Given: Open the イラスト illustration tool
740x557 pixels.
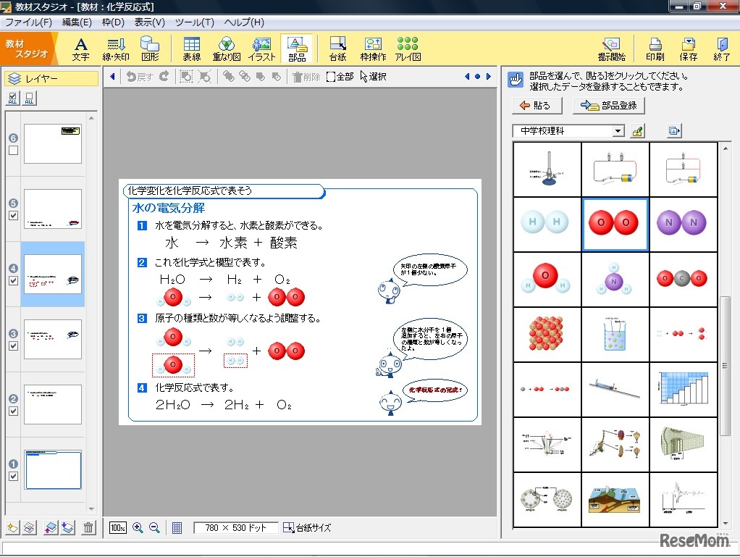Looking at the screenshot, I should click(x=261, y=49).
